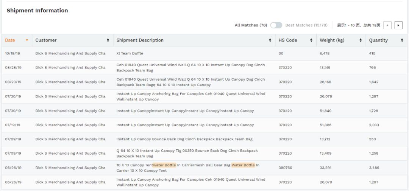Screen dimensions: 409x191
Task: Open the Xl Team Duffle shipment row
Action: [x=130, y=54]
